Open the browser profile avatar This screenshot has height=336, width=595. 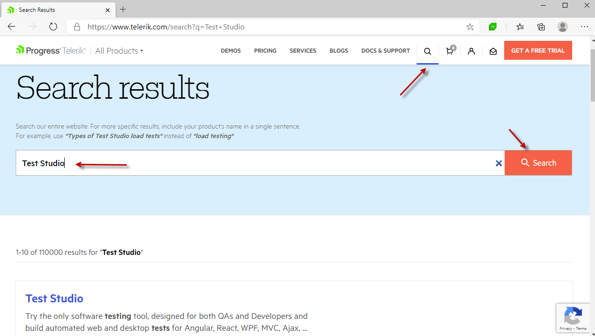(x=563, y=27)
